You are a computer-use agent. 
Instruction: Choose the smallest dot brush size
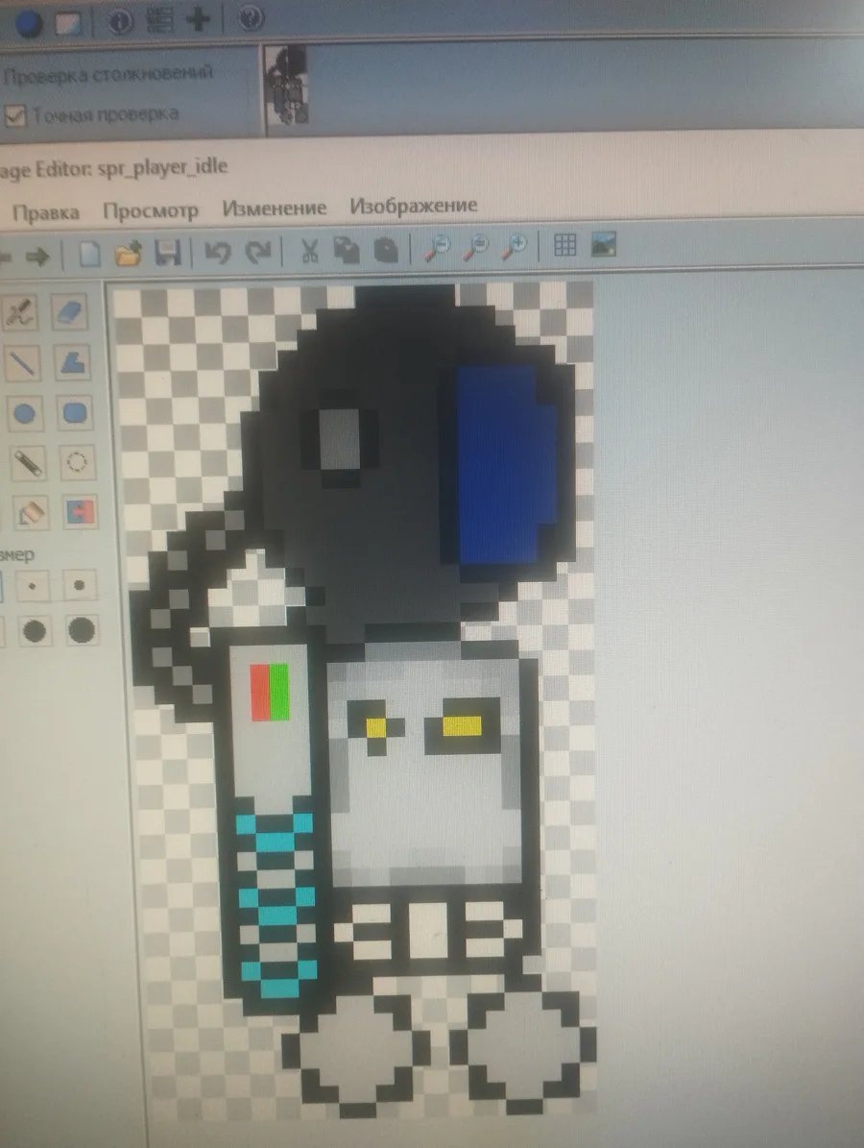point(33,586)
